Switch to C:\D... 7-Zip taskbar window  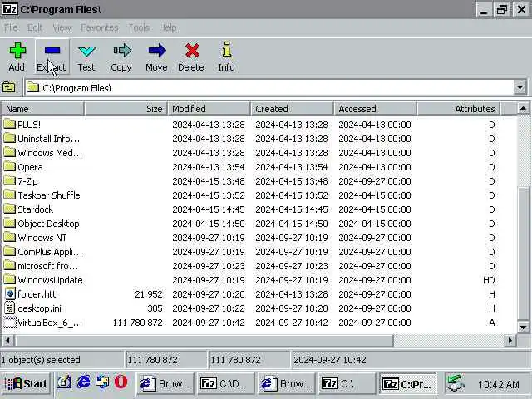(225, 384)
